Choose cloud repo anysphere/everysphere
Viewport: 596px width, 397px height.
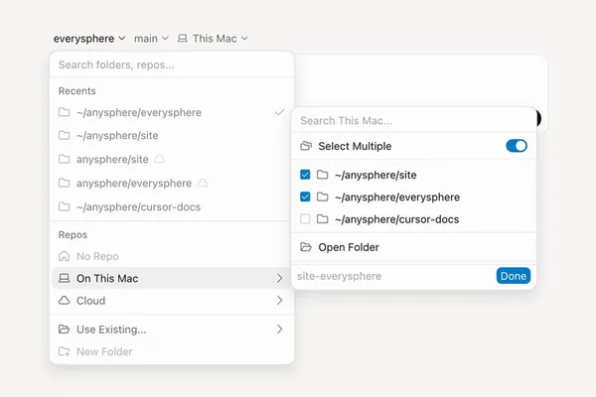pyautogui.click(x=172, y=183)
